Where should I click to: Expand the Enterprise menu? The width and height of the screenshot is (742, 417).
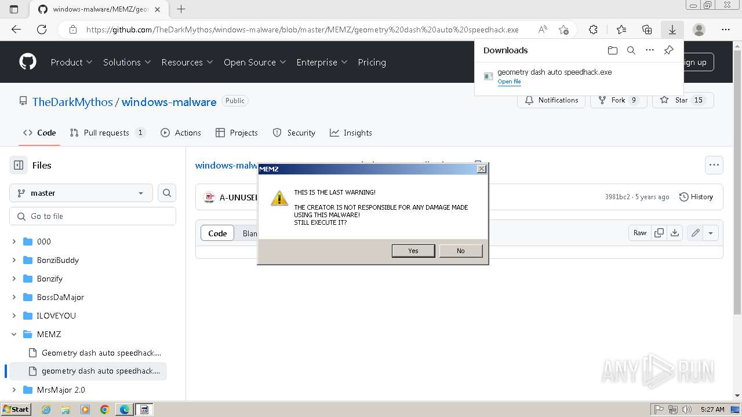point(322,62)
